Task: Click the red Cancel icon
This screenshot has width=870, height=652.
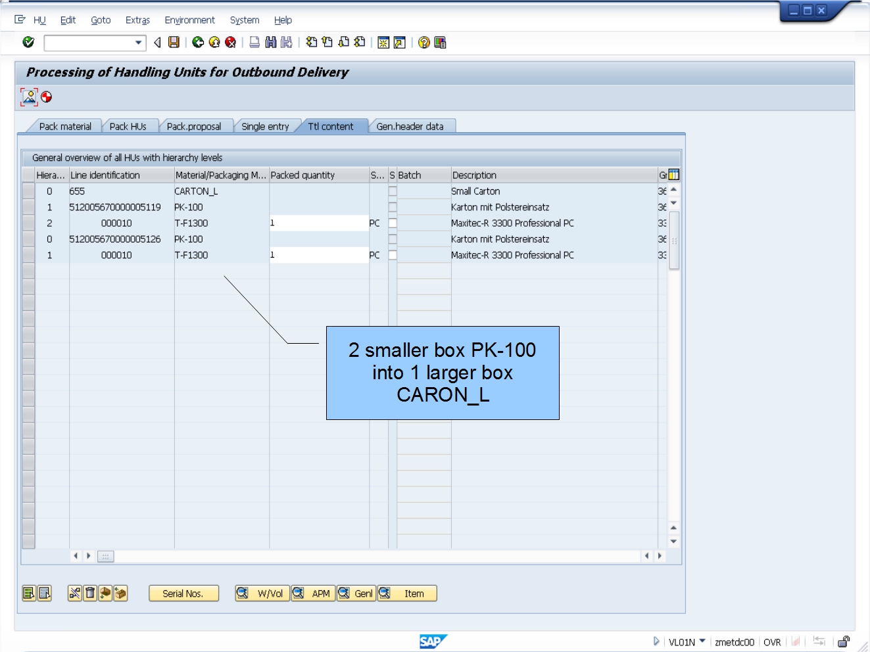Action: click(230, 42)
